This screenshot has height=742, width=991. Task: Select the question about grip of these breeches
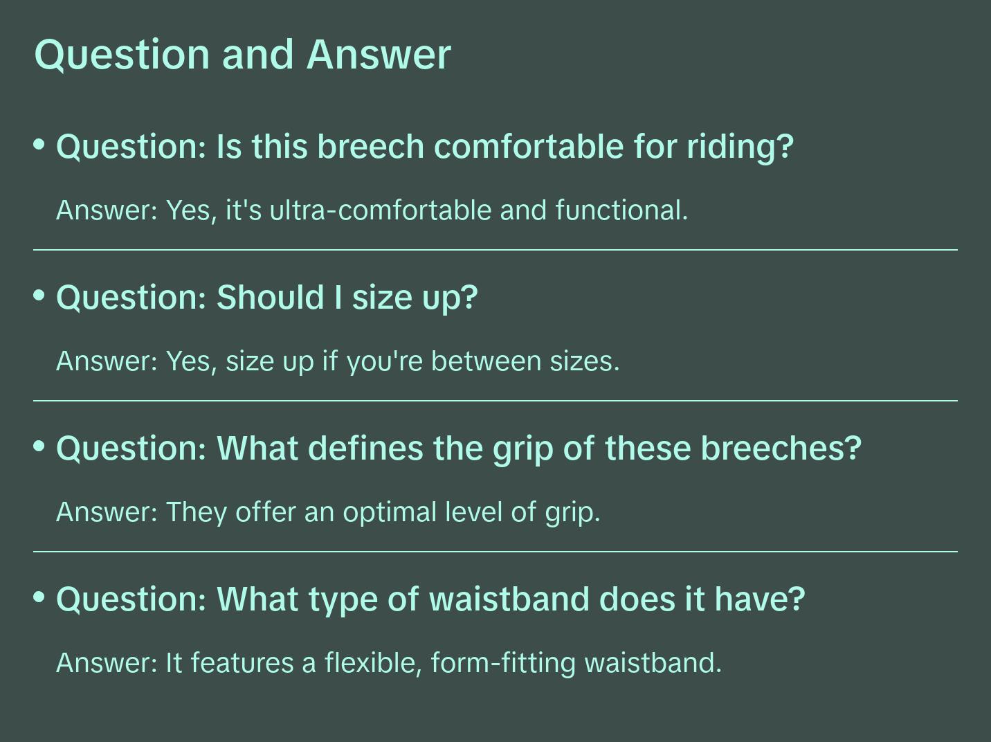click(458, 449)
